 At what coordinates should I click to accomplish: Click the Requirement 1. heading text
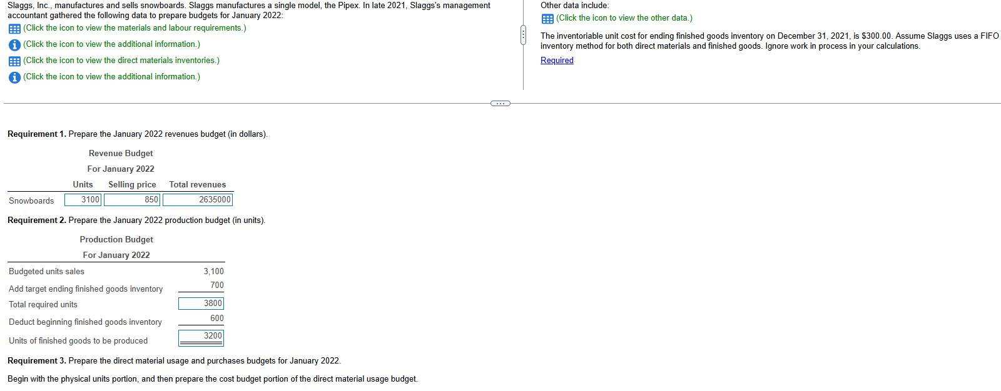36,134
